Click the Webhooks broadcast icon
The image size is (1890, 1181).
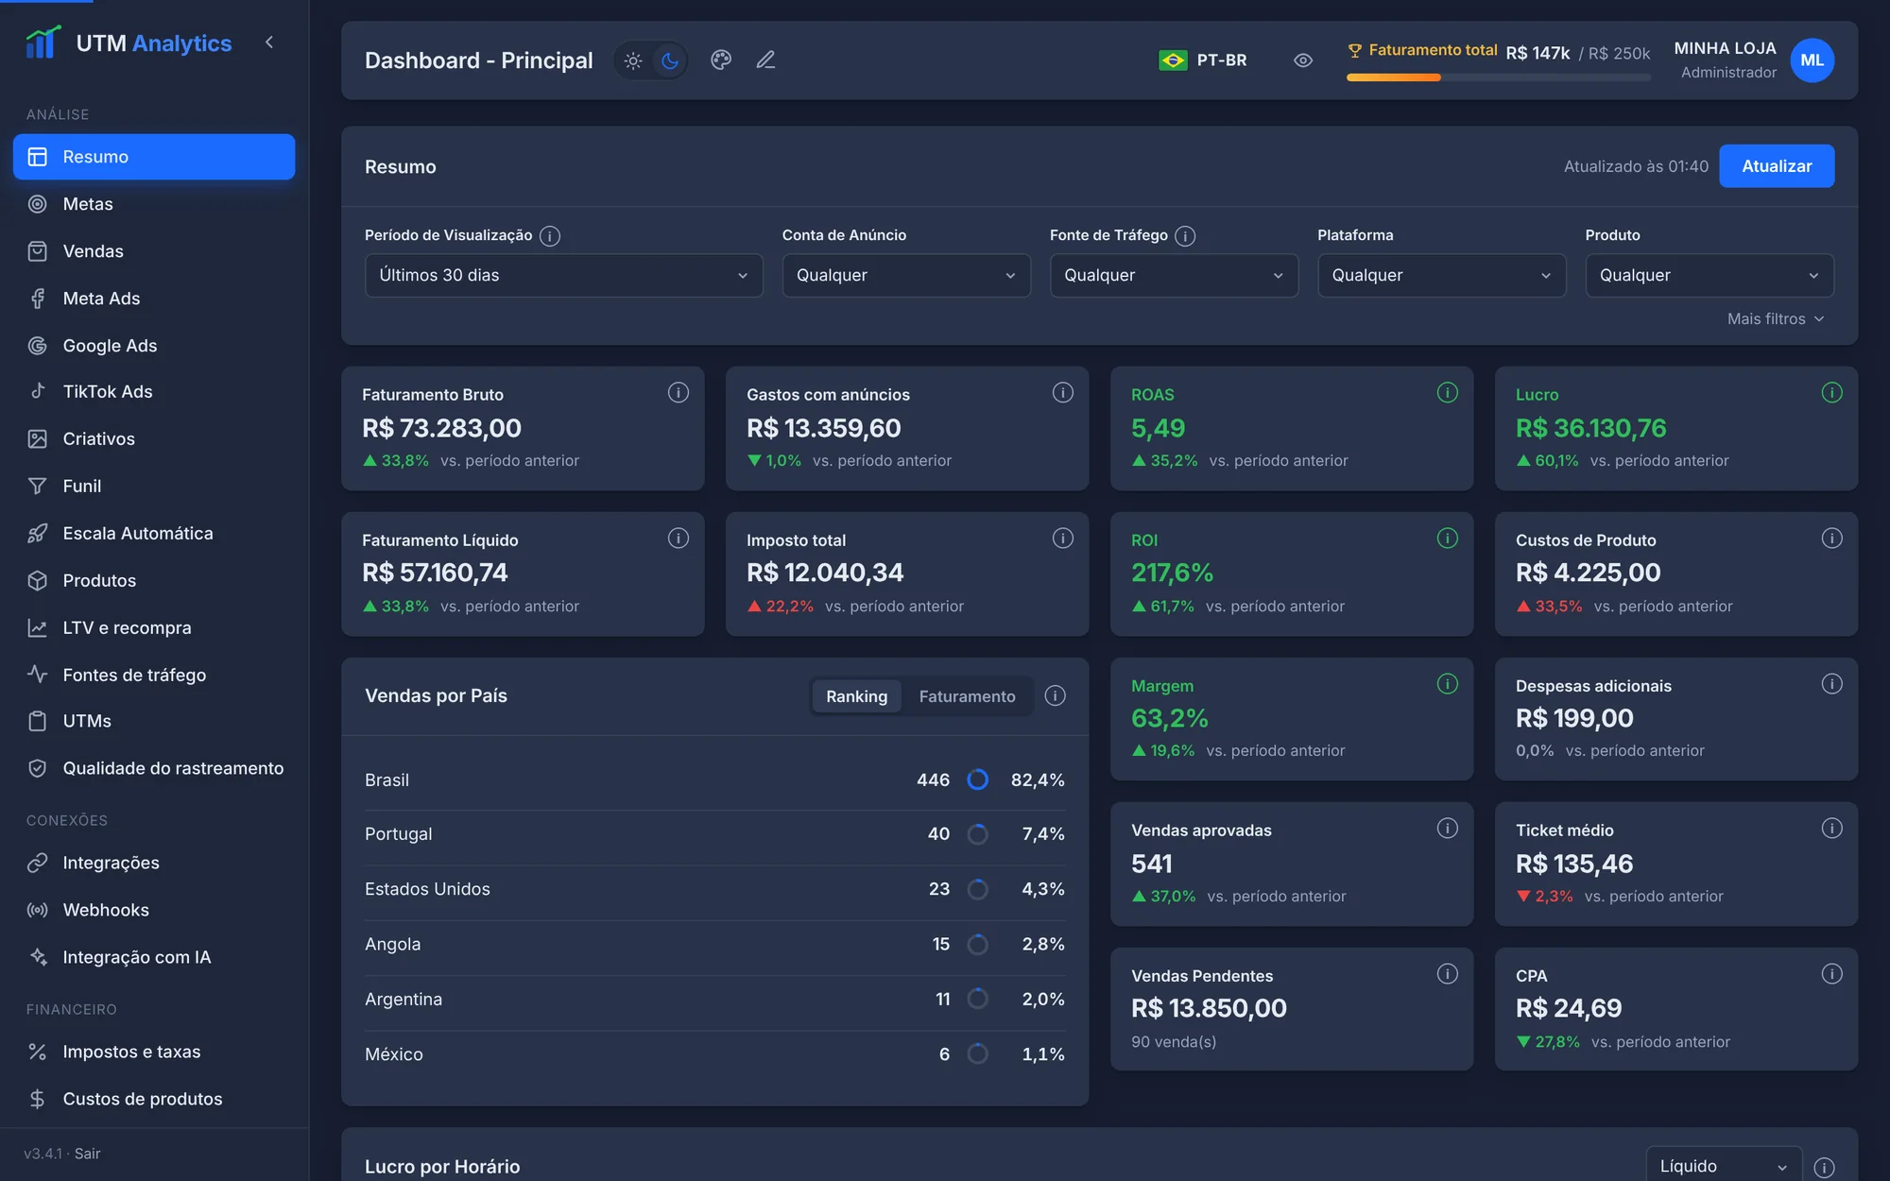[x=38, y=910]
